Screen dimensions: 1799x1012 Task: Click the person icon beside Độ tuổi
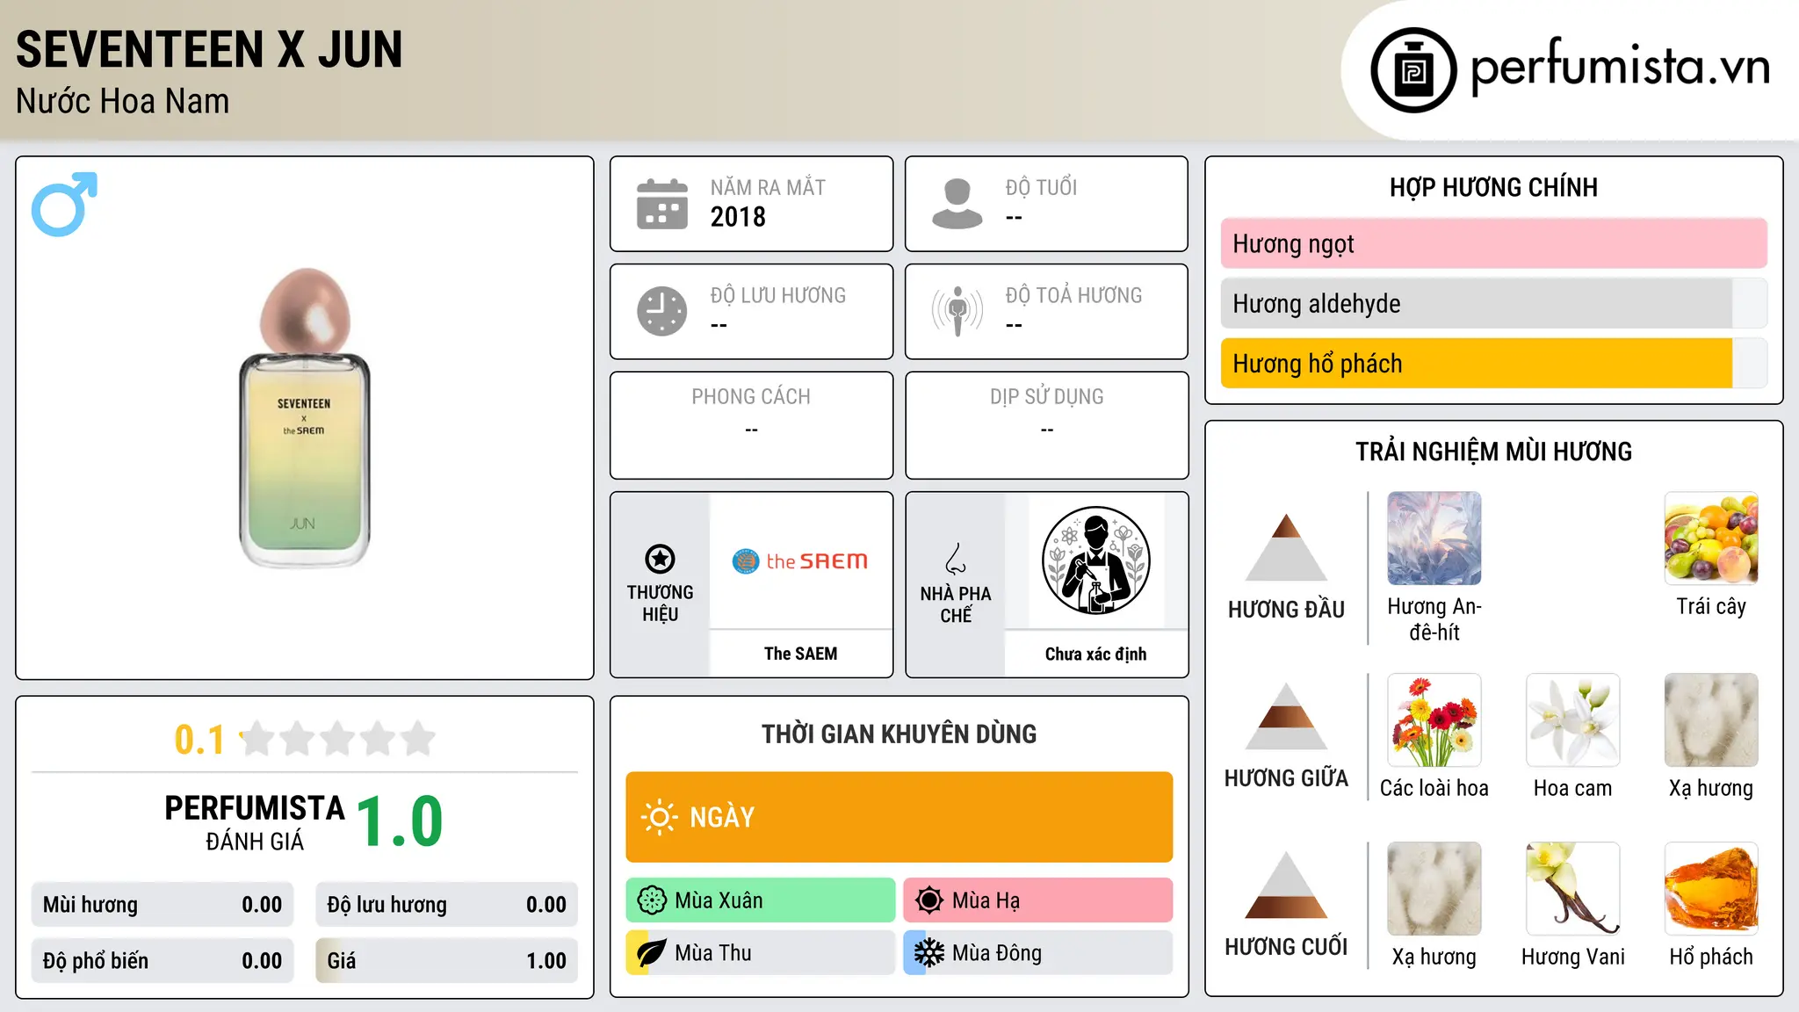pyautogui.click(x=957, y=204)
